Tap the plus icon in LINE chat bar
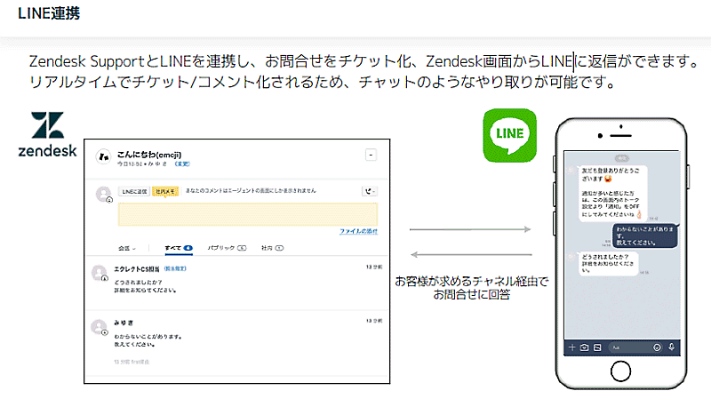 572,347
